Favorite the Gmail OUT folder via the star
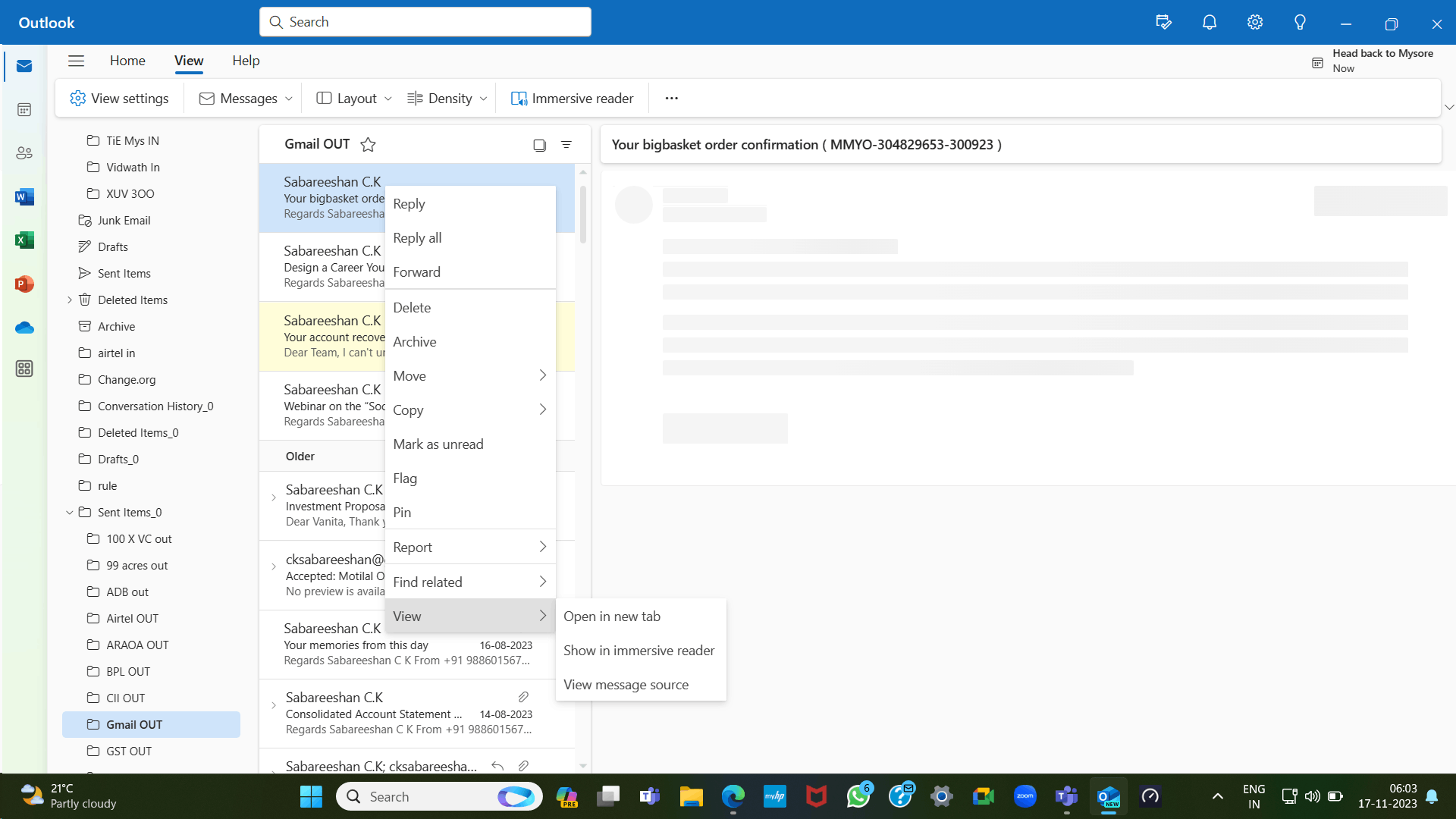Viewport: 1456px width, 819px height. click(x=368, y=144)
